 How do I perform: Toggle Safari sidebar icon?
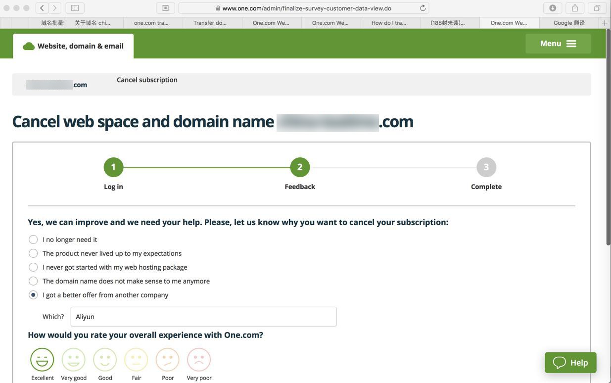click(x=75, y=8)
